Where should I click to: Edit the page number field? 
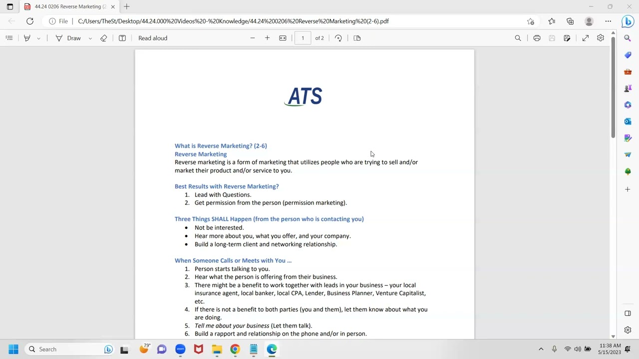coord(303,38)
